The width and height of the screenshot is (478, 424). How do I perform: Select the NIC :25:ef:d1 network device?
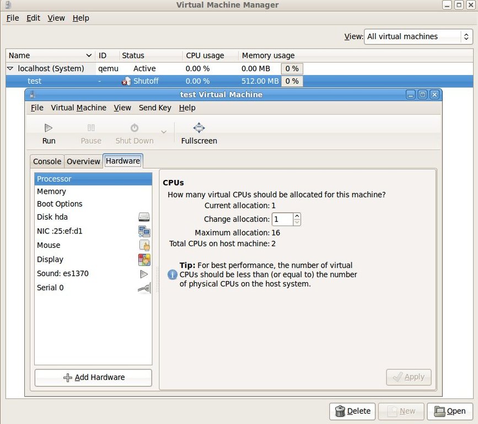tap(60, 231)
